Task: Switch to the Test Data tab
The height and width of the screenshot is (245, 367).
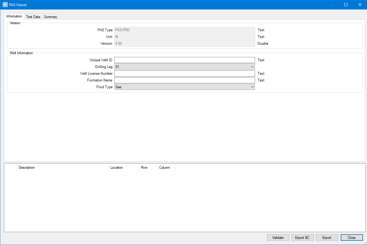Action: click(x=33, y=17)
